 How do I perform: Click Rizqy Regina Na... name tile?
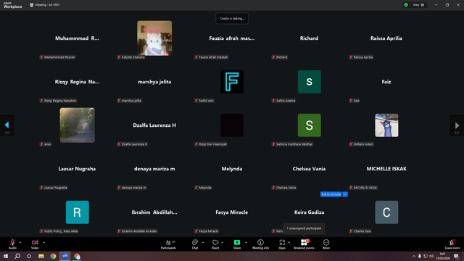tap(77, 82)
